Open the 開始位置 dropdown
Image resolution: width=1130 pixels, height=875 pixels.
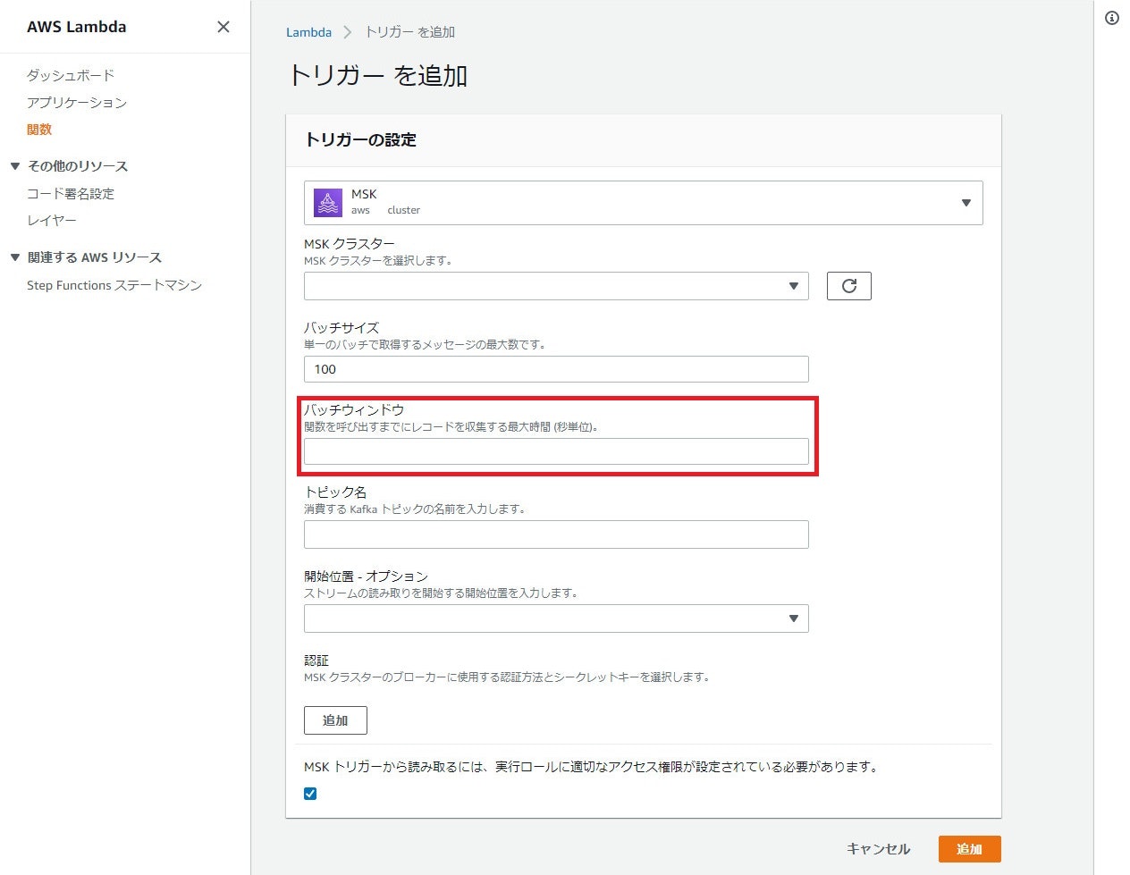[556, 618]
